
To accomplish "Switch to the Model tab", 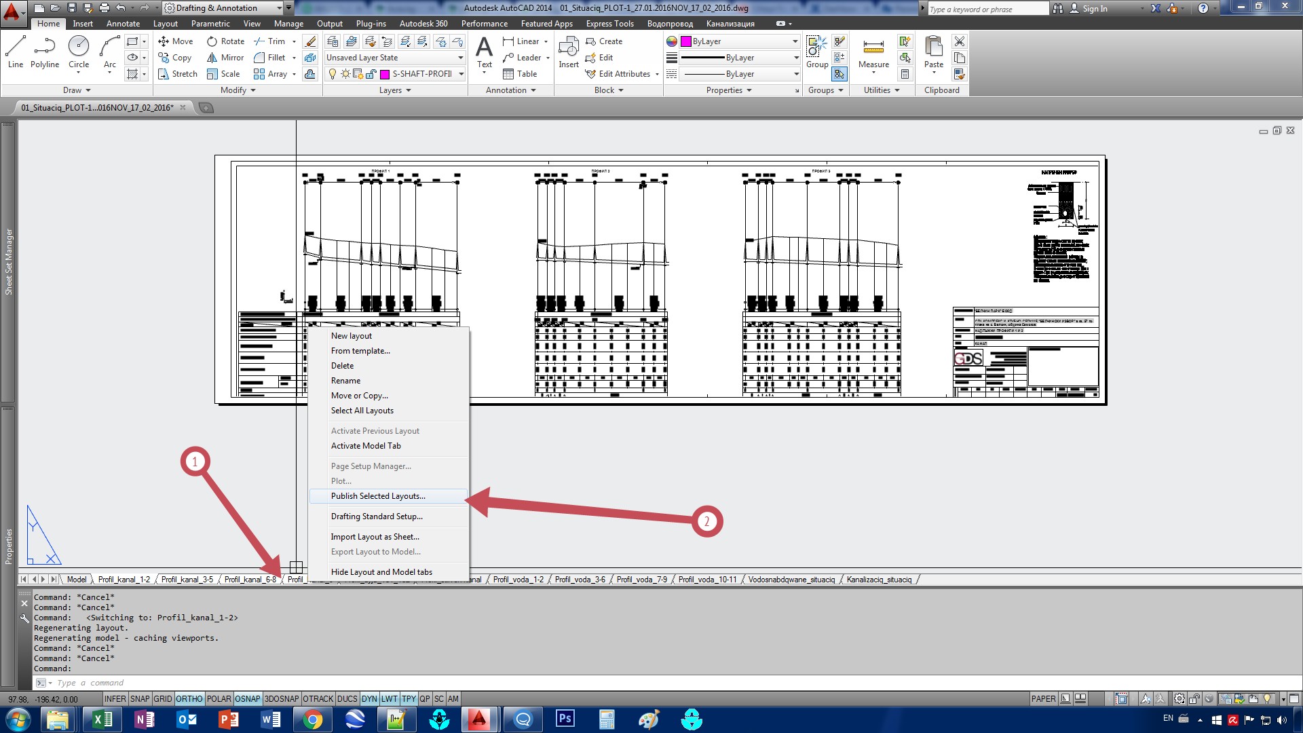I will pyautogui.click(x=77, y=580).
